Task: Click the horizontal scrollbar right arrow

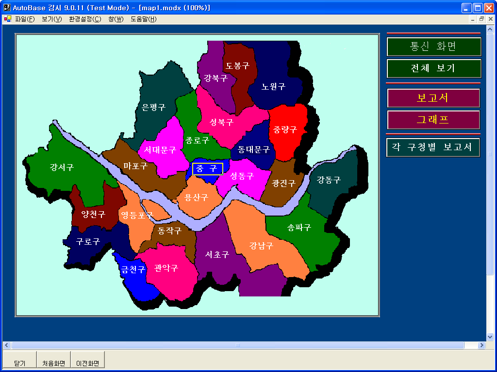Action: tap(481, 345)
